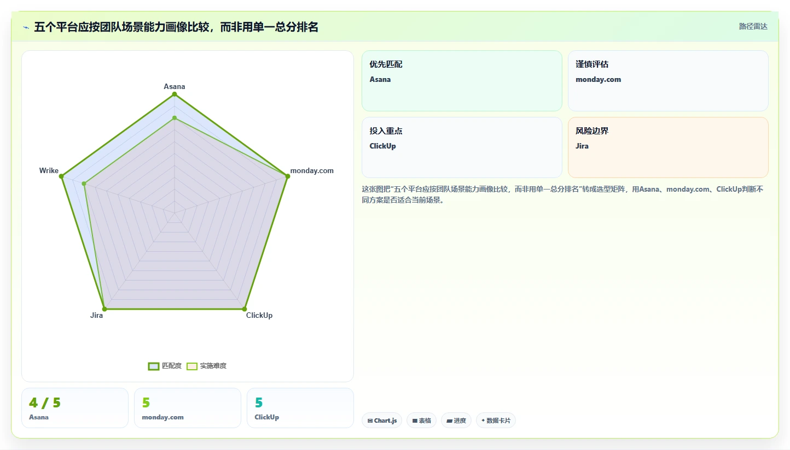Open the 投入重点 ClickUp card
This screenshot has height=450, width=790.
point(462,147)
